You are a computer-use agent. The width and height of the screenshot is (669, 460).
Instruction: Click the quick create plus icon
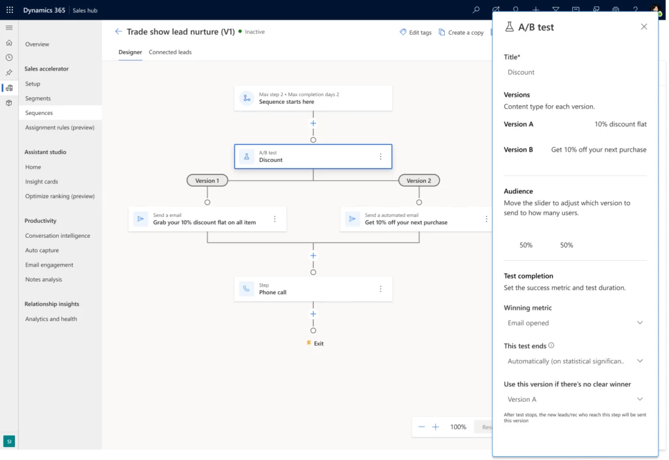(x=535, y=9)
